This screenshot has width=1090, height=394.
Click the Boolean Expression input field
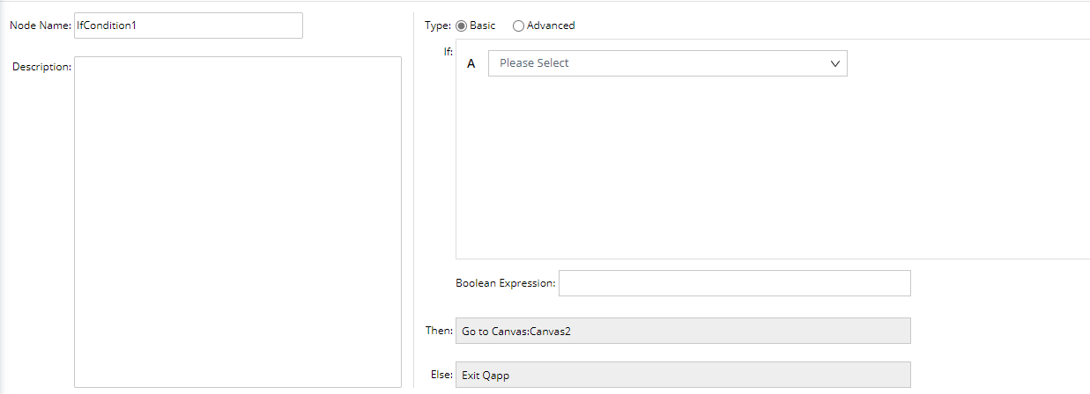point(734,283)
